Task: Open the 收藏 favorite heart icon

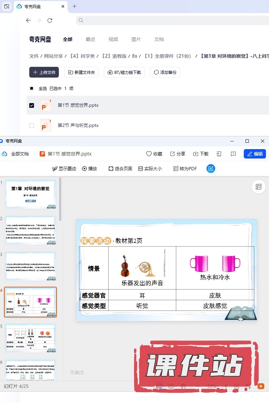Action: point(154,154)
